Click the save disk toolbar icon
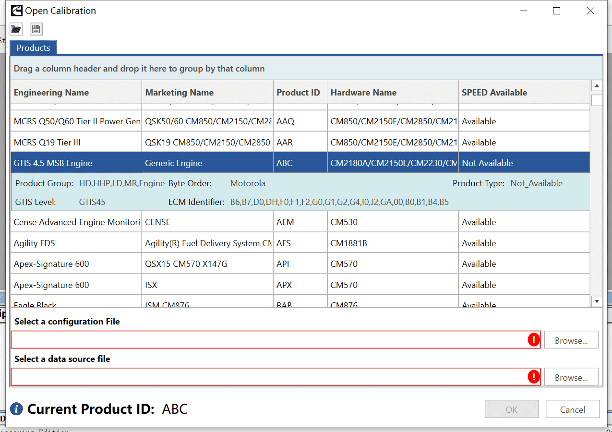612x432 pixels. tap(36, 29)
